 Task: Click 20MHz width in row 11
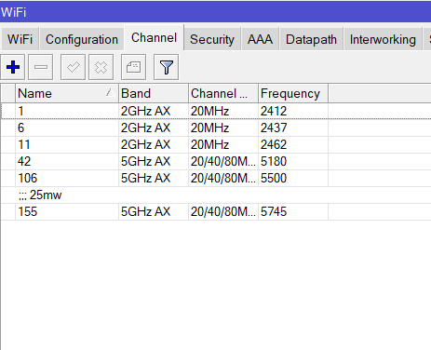[209, 144]
